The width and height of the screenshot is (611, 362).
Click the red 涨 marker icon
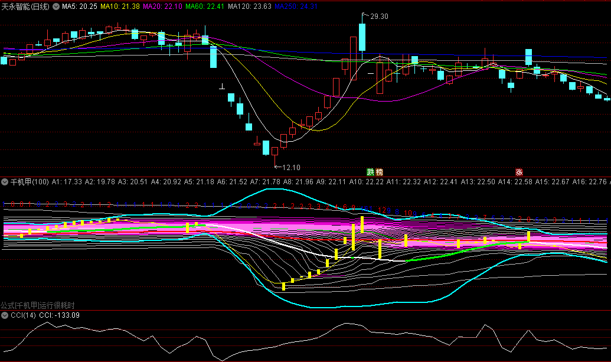pos(519,172)
